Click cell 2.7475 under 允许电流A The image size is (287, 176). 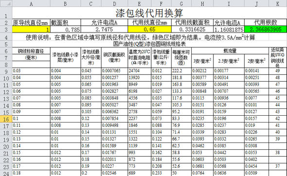(104, 29)
